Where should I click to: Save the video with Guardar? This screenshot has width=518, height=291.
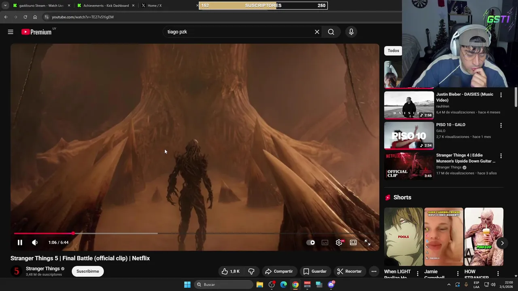click(315, 271)
